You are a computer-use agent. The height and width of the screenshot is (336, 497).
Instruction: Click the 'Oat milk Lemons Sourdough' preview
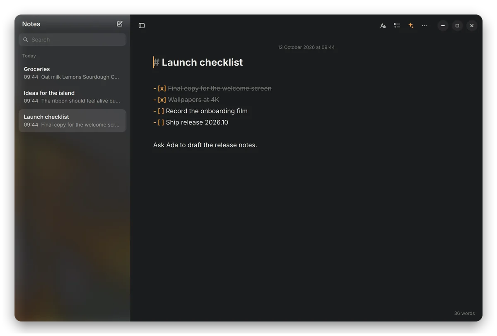click(x=80, y=77)
